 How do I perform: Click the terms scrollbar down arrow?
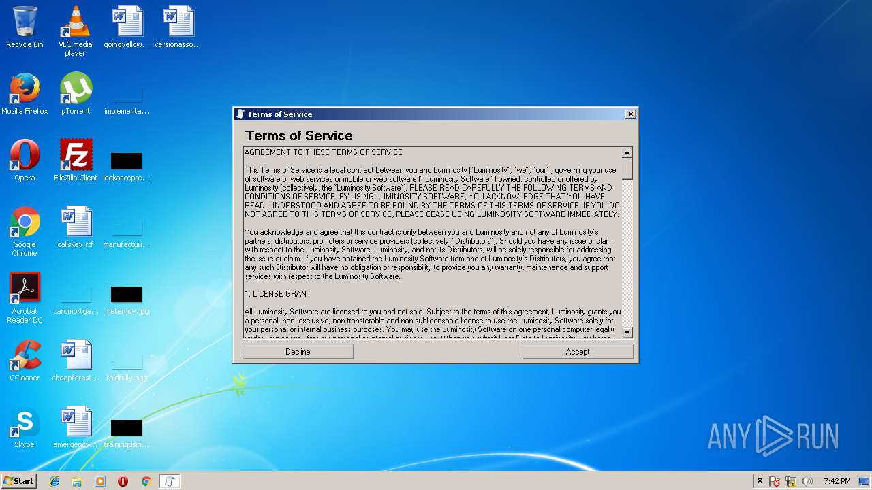(x=627, y=333)
